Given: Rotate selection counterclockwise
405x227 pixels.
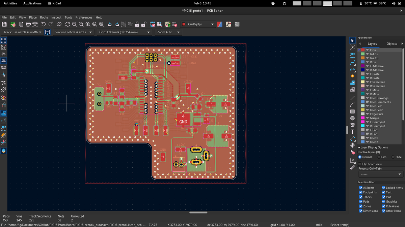Looking at the screenshot, I should pos(110,24).
